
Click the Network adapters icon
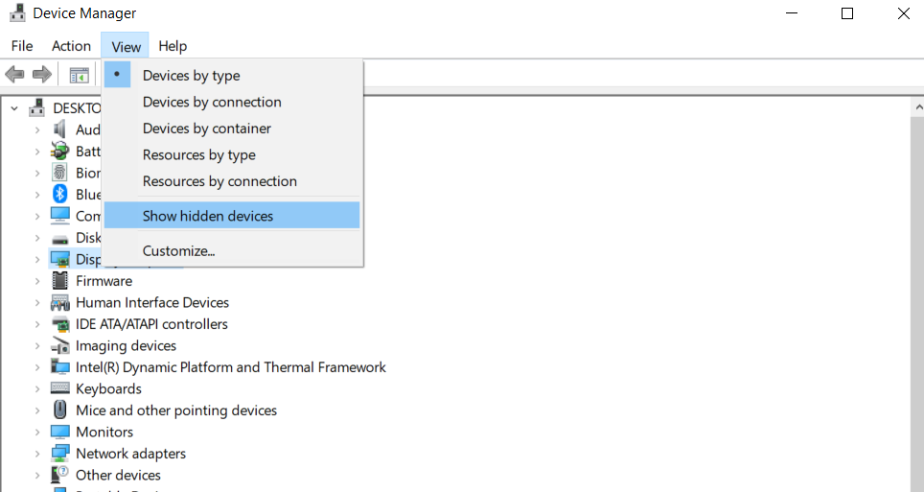click(x=60, y=454)
